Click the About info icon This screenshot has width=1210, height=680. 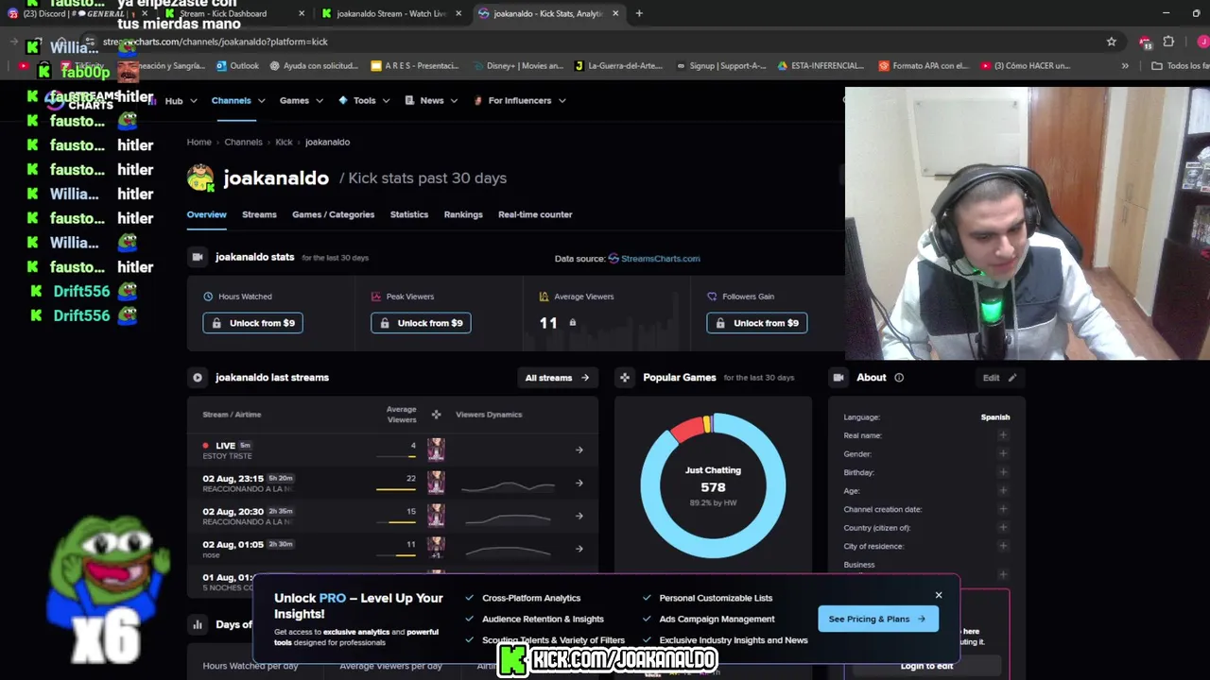click(x=899, y=378)
